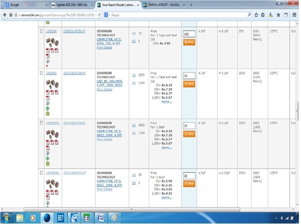Click the Buy button for row 1885384RL
301x224 pixels.
189,184
